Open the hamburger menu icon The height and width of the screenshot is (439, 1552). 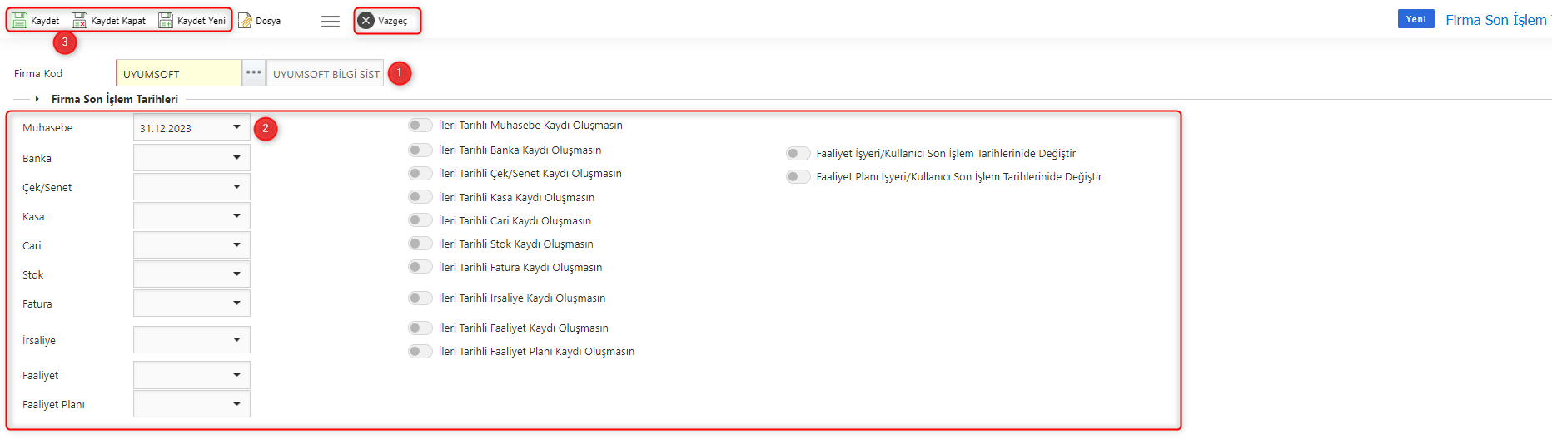pos(331,22)
